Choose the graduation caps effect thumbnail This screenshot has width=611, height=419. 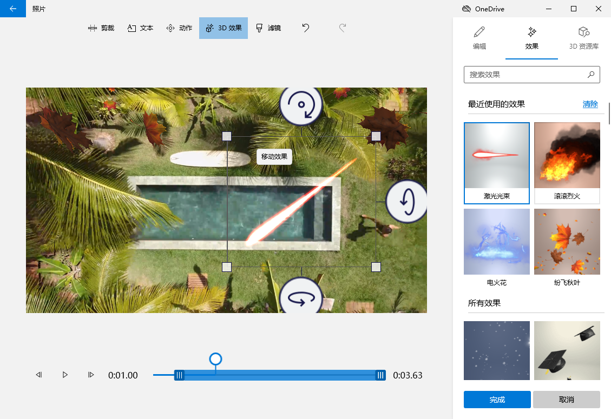[x=567, y=350]
